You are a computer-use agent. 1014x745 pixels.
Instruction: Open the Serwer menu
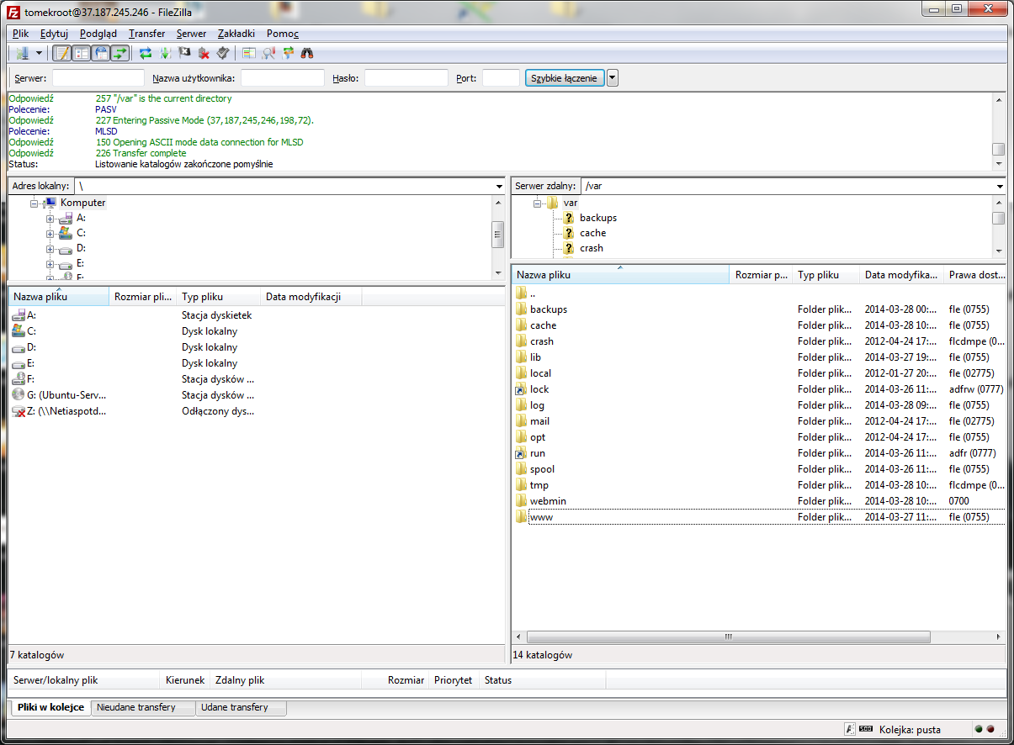192,34
